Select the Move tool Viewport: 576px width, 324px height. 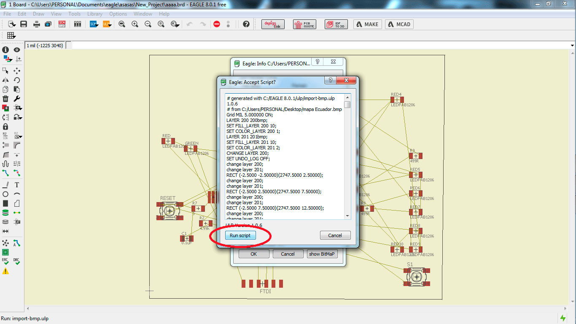tap(17, 70)
